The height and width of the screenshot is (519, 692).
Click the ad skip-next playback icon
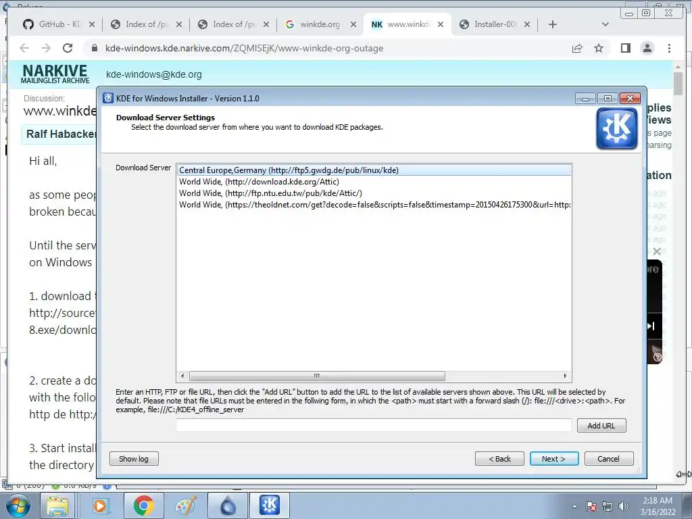651,326
